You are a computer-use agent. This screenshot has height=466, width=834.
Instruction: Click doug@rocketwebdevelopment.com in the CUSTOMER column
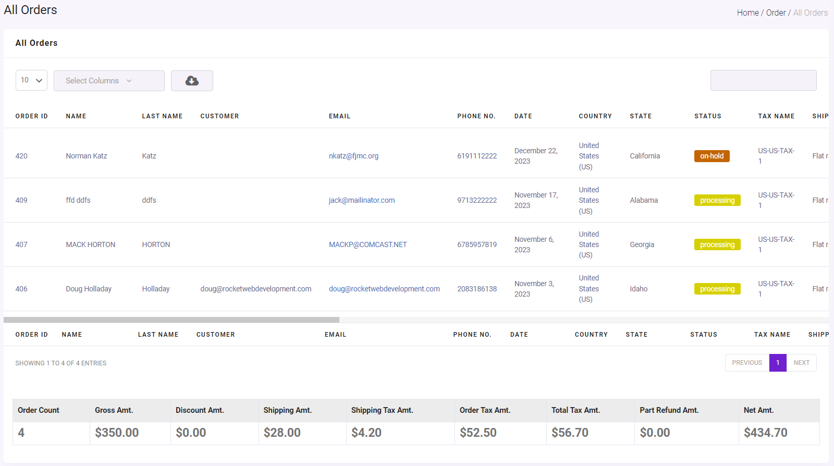[x=256, y=289]
